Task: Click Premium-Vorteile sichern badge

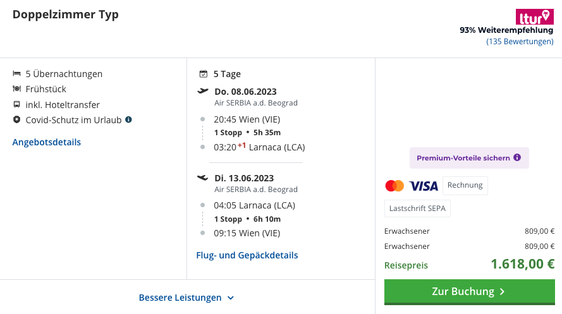Action: click(469, 158)
